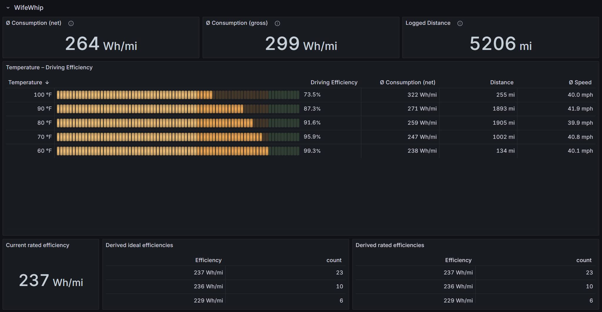Sort Derived ideal efficiencies by Efficiency header

coord(208,260)
